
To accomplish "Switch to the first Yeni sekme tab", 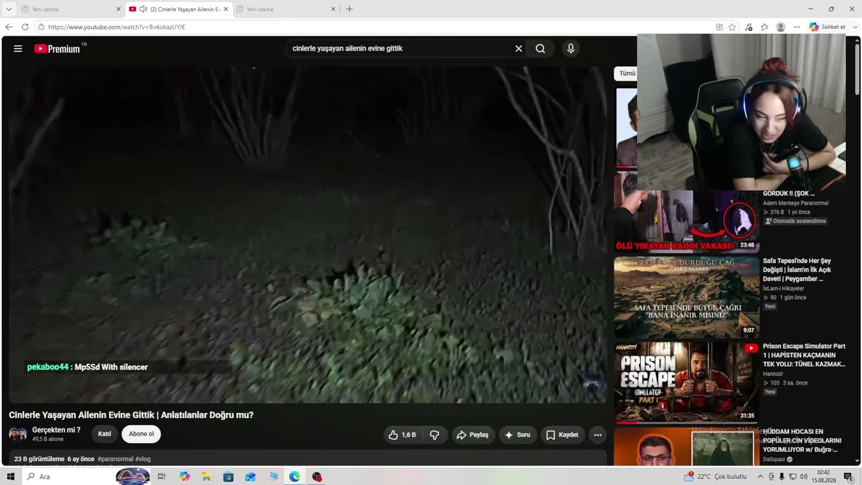I will [x=71, y=9].
